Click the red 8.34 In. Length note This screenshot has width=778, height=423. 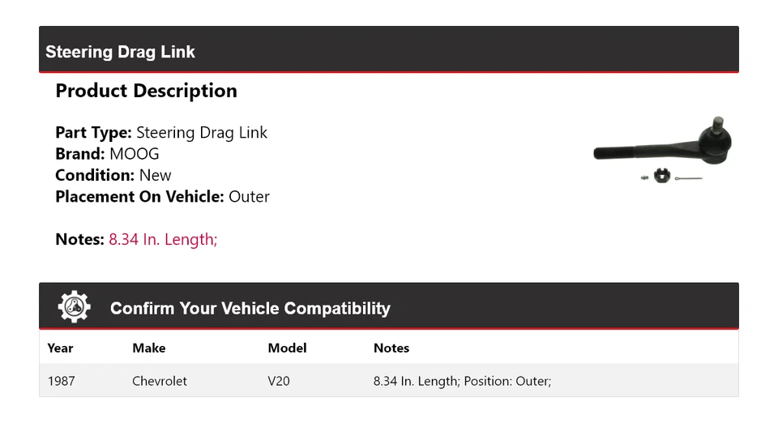click(x=163, y=239)
